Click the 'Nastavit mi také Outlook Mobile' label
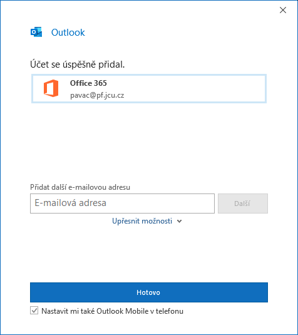 coord(112,311)
